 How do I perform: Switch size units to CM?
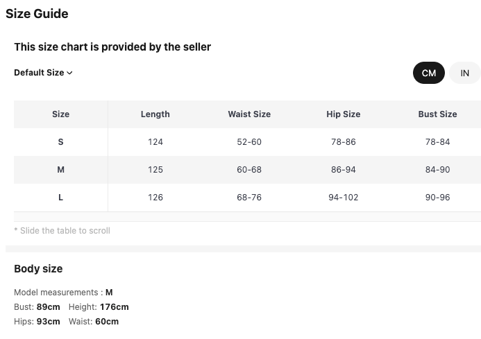[x=428, y=73]
